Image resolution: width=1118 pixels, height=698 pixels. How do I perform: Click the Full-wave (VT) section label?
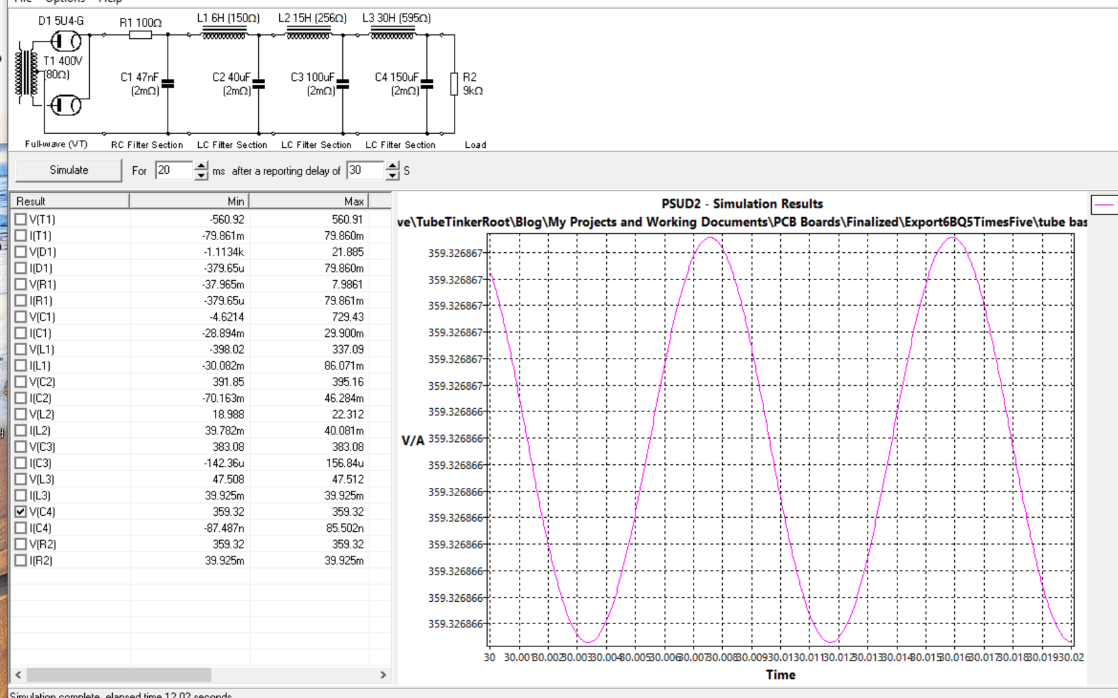[x=56, y=145]
